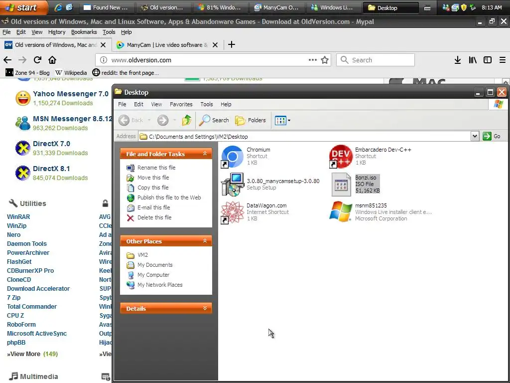510x383 pixels.
Task: Open a new browser tab with plus
Action: [231, 44]
